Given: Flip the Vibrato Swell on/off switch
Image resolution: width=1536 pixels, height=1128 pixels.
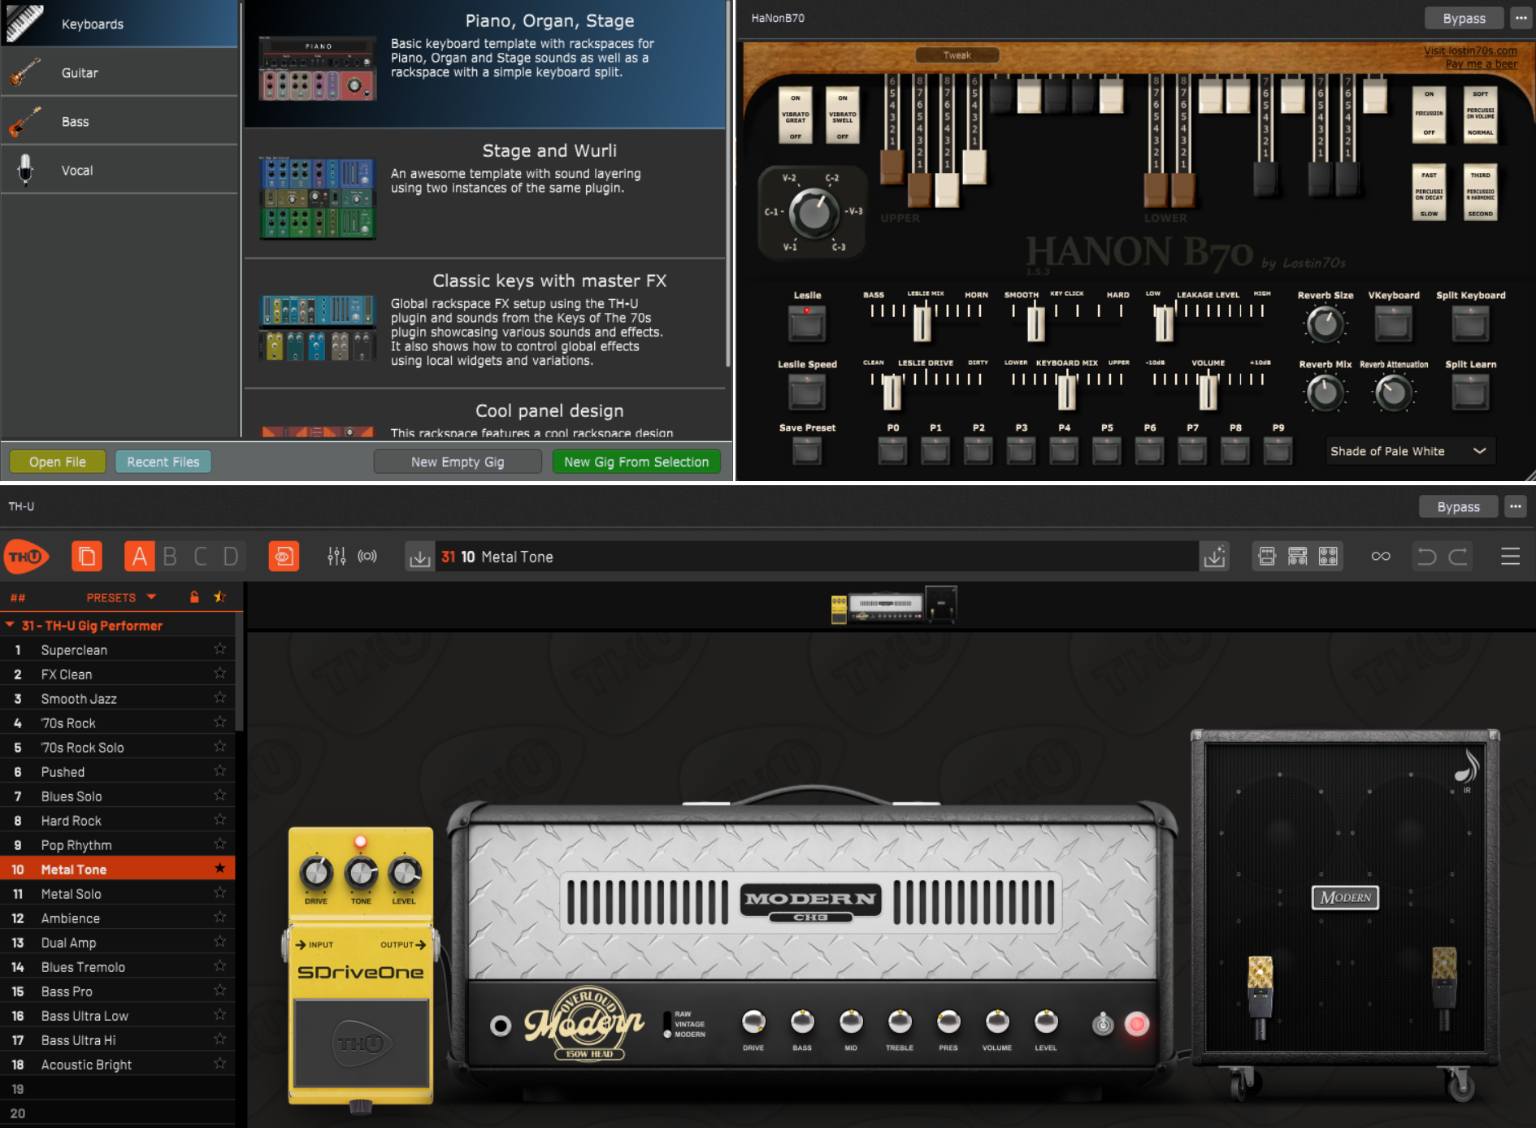Looking at the screenshot, I should (x=843, y=116).
